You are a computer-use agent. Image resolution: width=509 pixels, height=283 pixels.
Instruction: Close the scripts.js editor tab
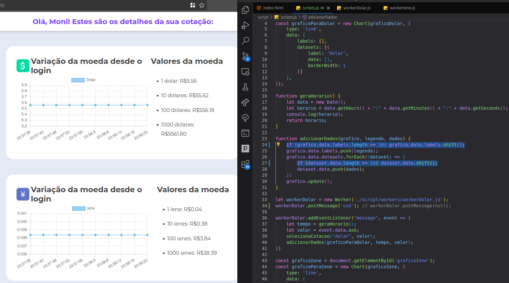point(328,8)
